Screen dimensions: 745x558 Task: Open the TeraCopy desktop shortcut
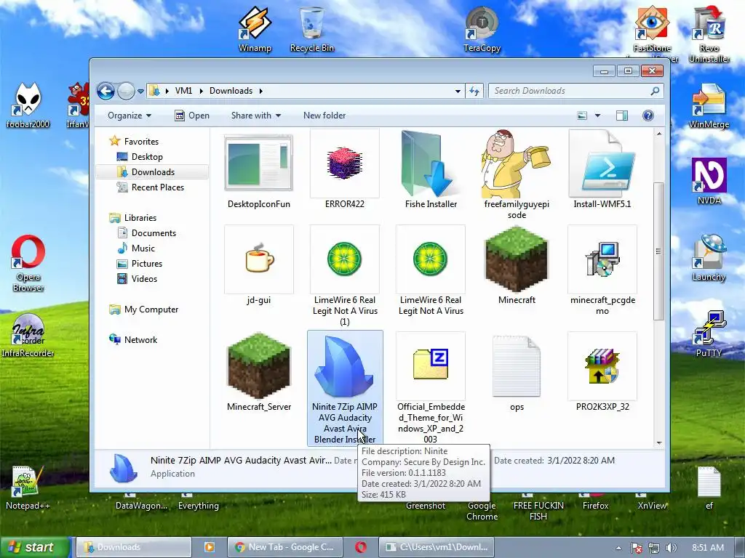click(x=482, y=28)
